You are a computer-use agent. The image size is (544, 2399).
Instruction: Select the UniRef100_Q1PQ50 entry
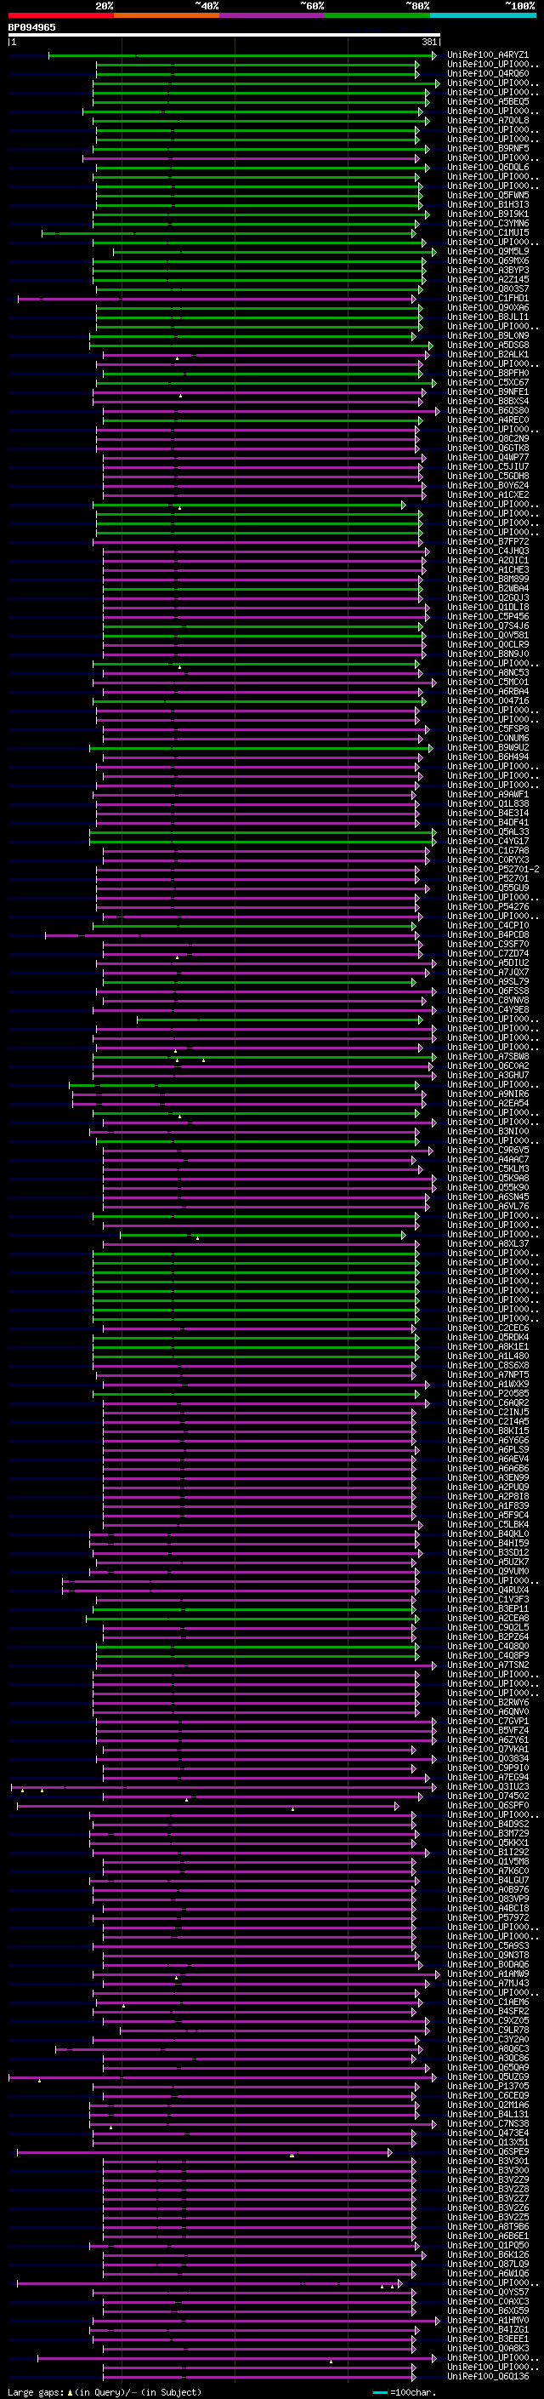(x=488, y=2244)
